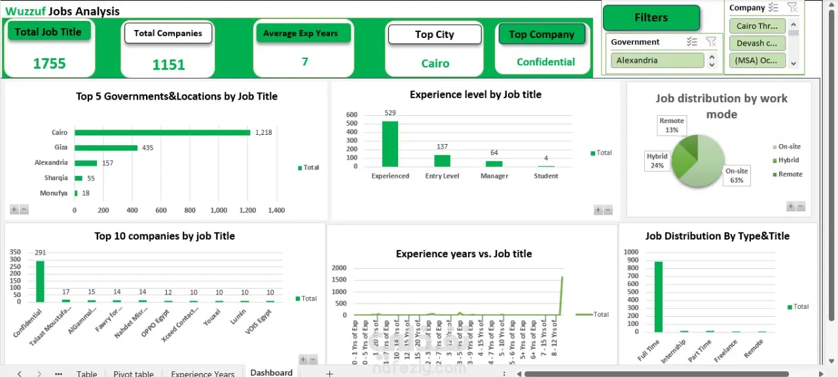Select Devash c... in Company slicer
The height and width of the screenshot is (377, 838).
pyautogui.click(x=757, y=43)
